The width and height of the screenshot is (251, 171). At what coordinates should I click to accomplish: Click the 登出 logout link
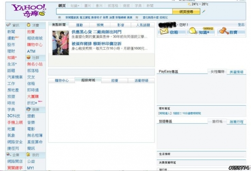(x=241, y=25)
